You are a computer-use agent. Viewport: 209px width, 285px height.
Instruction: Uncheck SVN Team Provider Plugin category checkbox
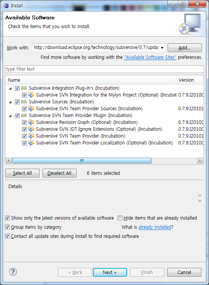pos(17,116)
